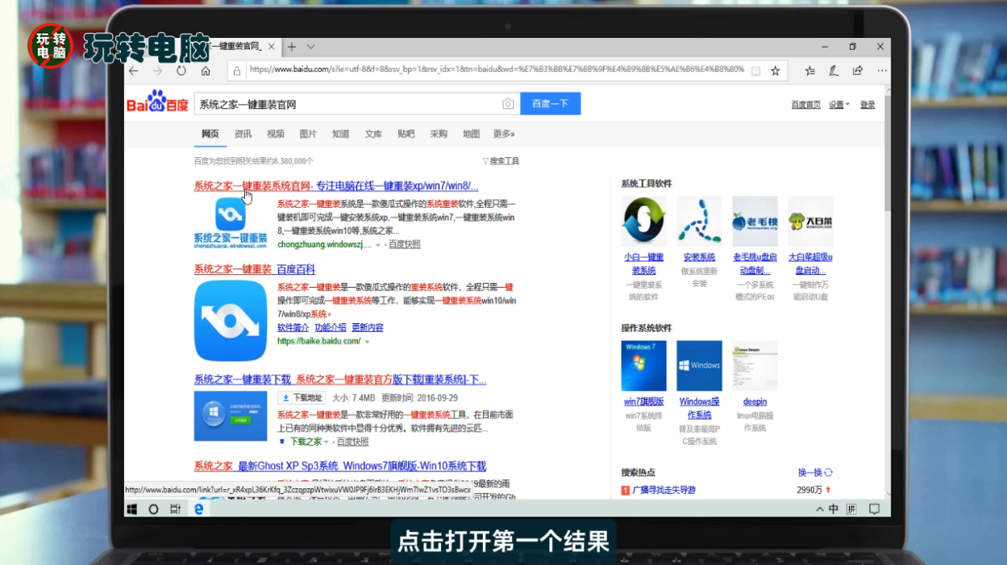Open the 更多» search categories
1007x565 pixels.
pos(504,134)
